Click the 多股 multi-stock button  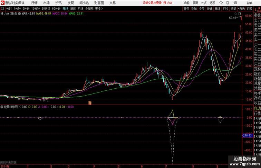coord(202,9)
